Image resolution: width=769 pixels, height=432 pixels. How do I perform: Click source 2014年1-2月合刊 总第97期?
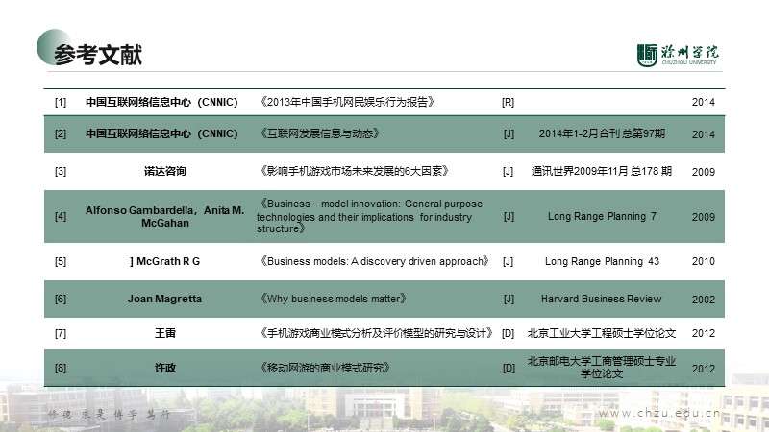[602, 133]
